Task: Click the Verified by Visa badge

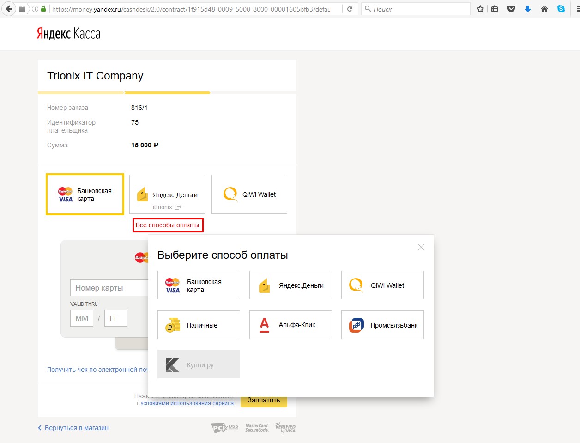Action: click(x=285, y=428)
